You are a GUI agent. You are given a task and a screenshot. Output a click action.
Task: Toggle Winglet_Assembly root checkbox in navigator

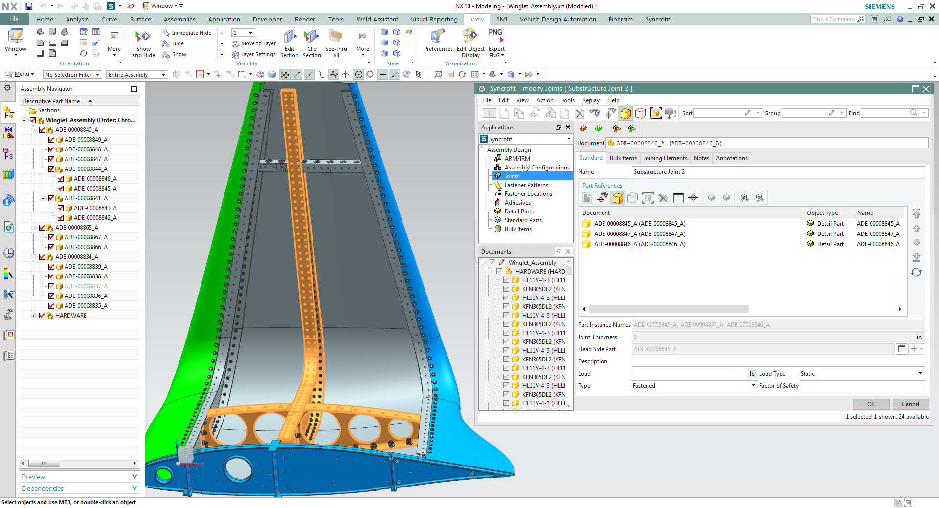tap(33, 120)
